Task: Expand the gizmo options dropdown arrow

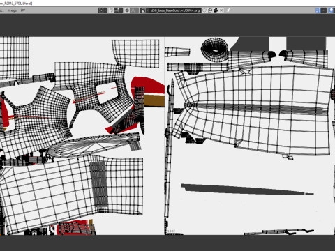Action: [x=324, y=10]
